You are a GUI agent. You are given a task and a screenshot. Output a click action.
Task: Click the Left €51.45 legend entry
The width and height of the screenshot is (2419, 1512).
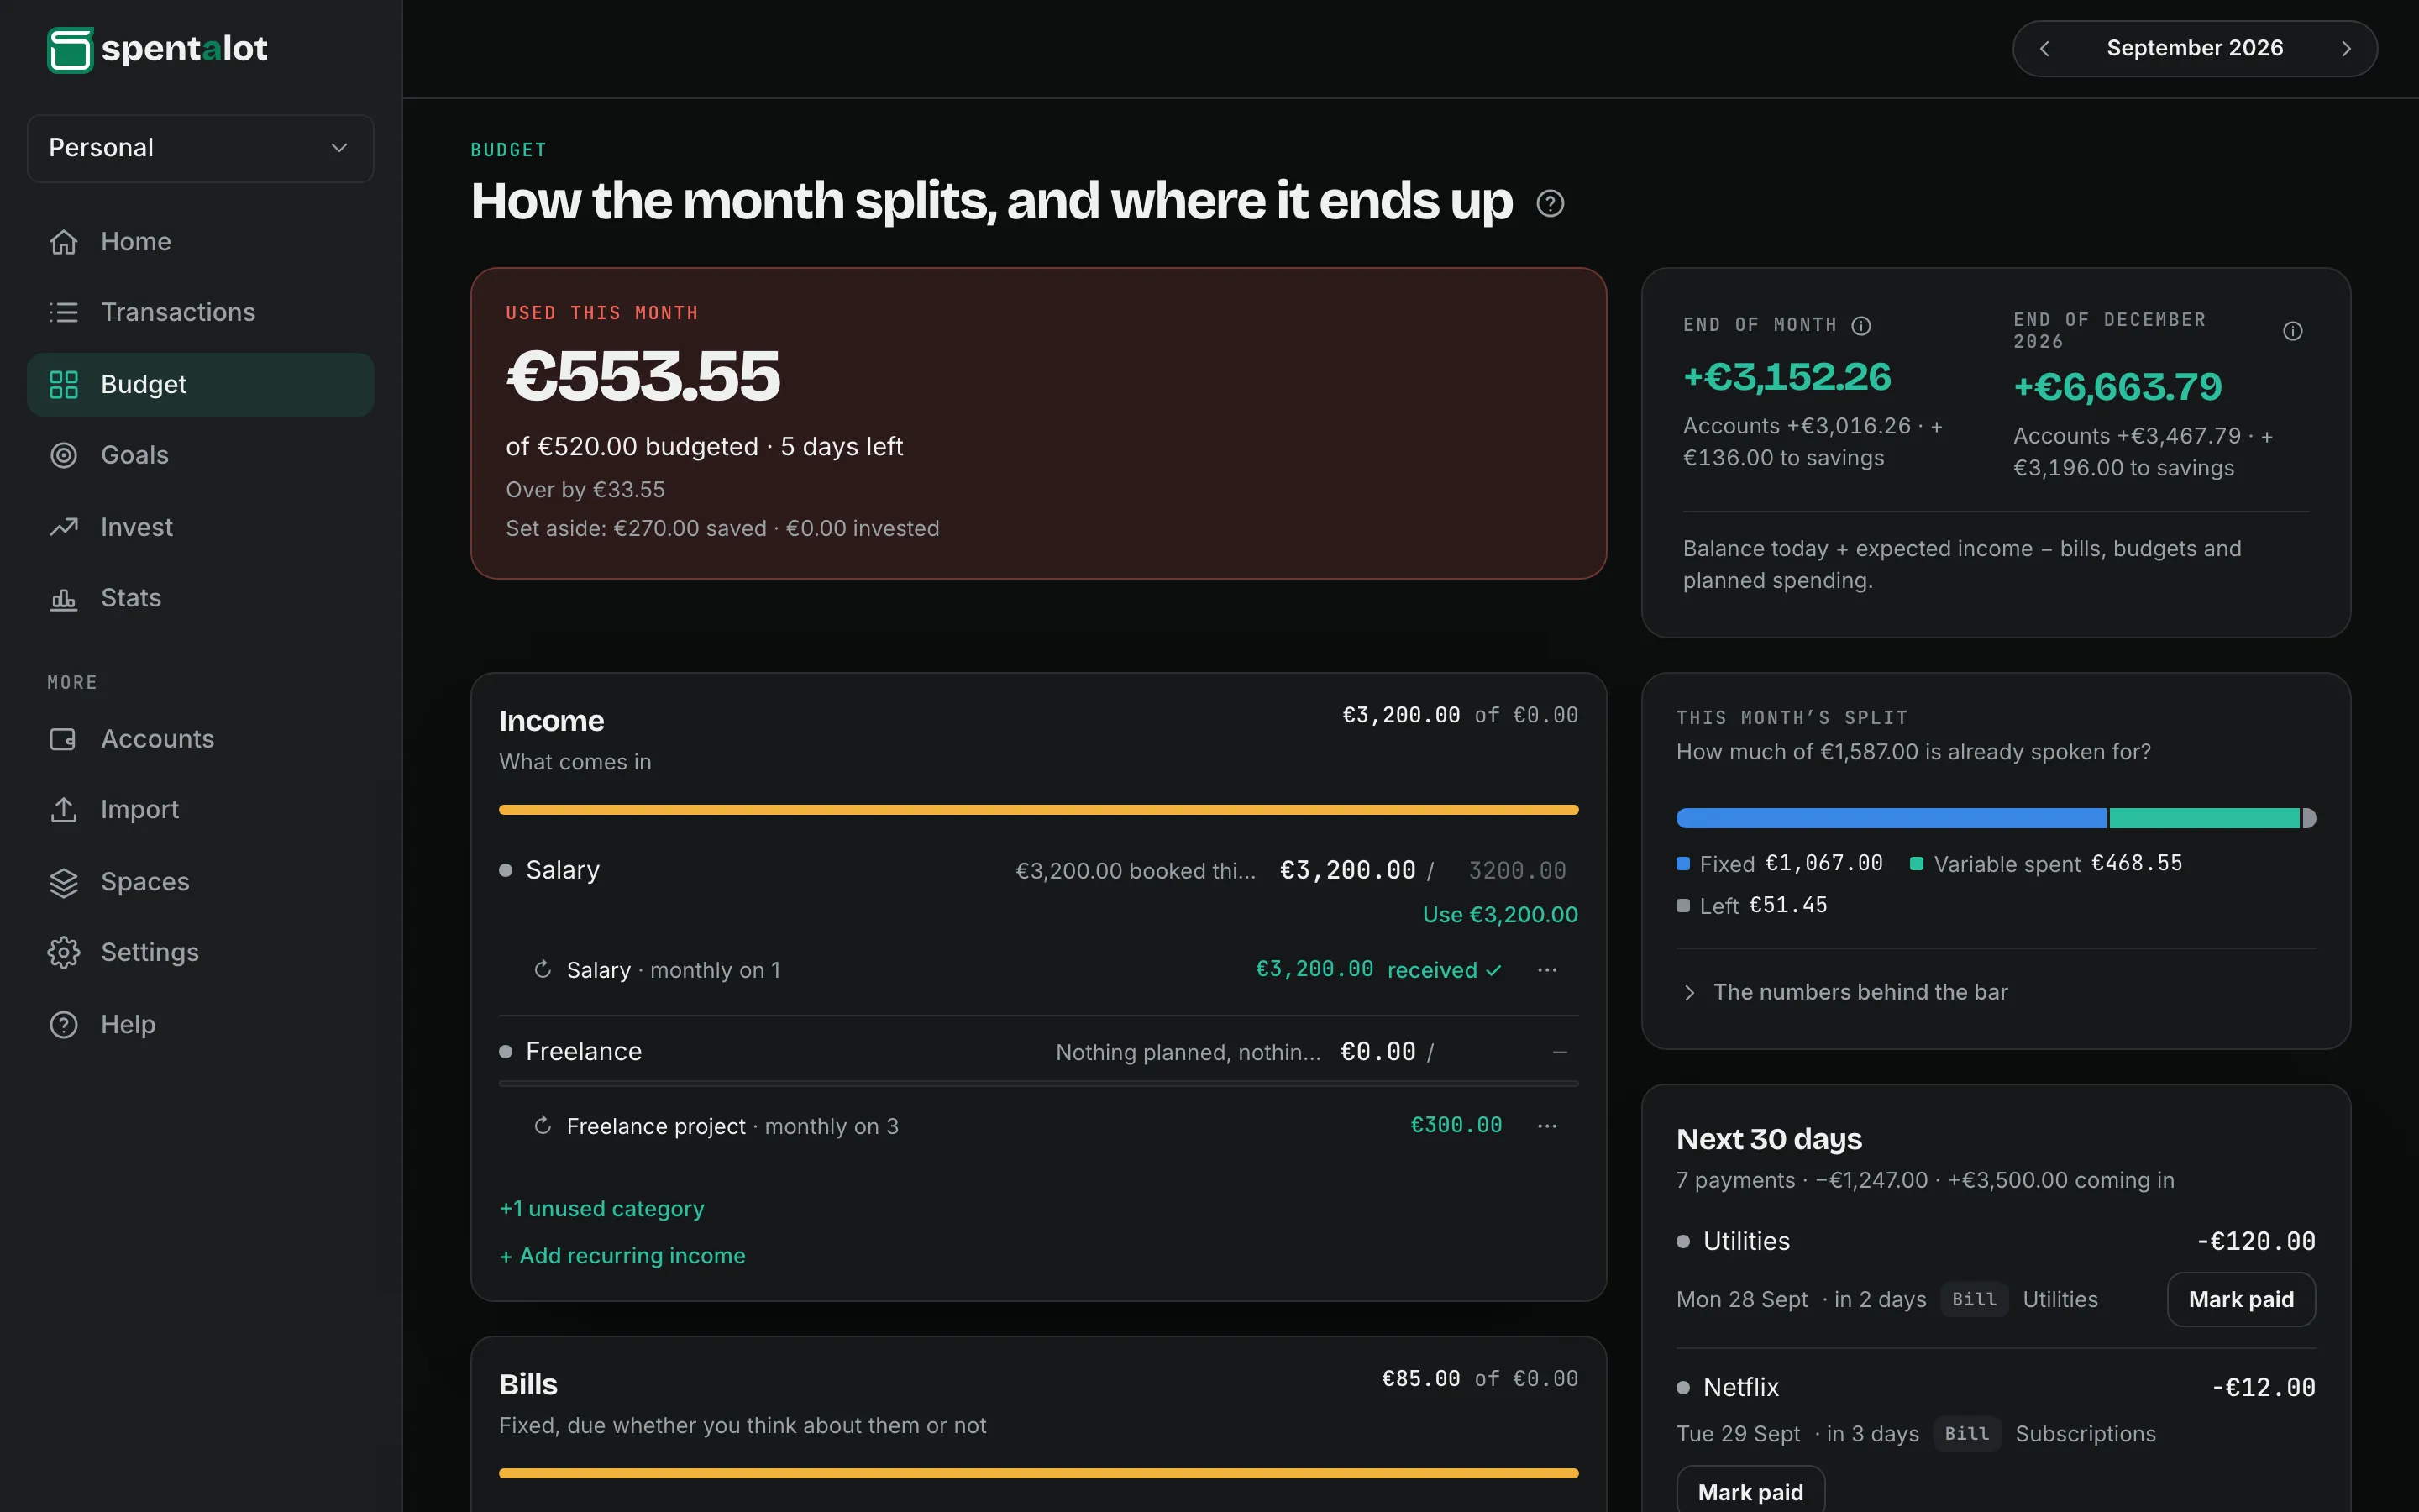(x=1752, y=905)
